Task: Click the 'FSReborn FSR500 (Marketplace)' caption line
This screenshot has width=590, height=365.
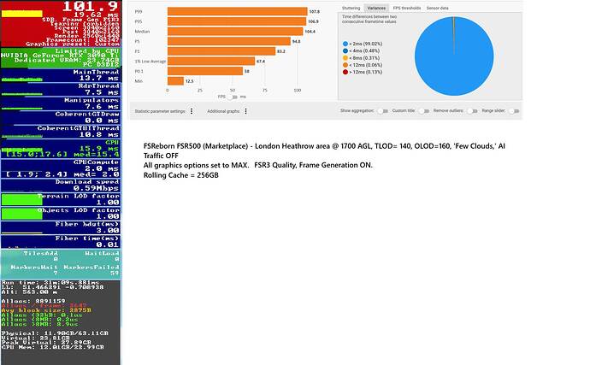Action: 324,150
